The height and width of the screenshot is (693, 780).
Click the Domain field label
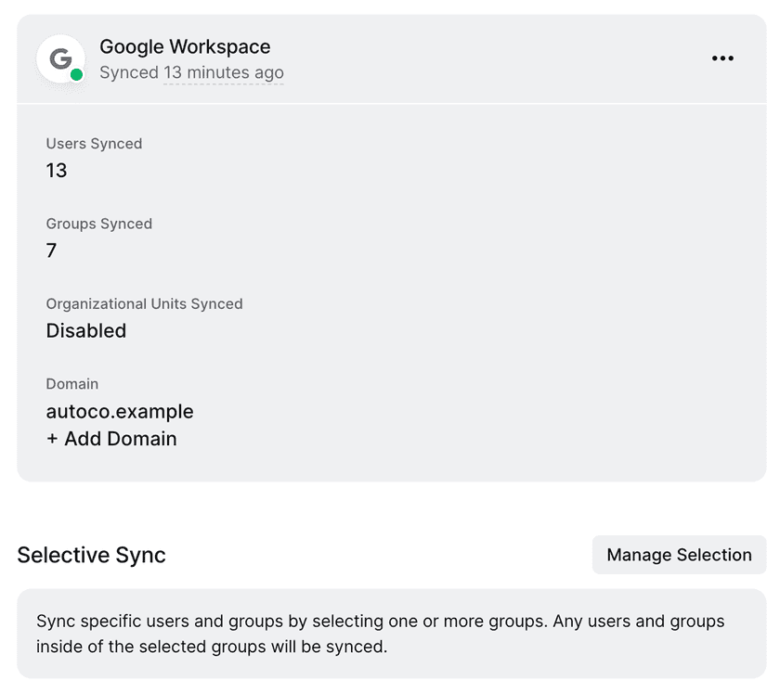click(71, 384)
